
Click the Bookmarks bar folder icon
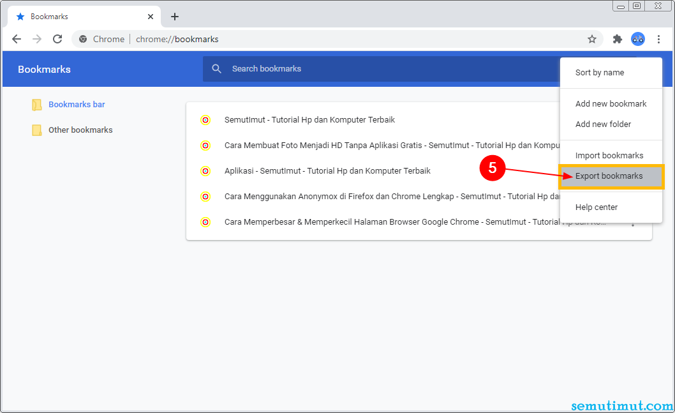click(x=36, y=104)
